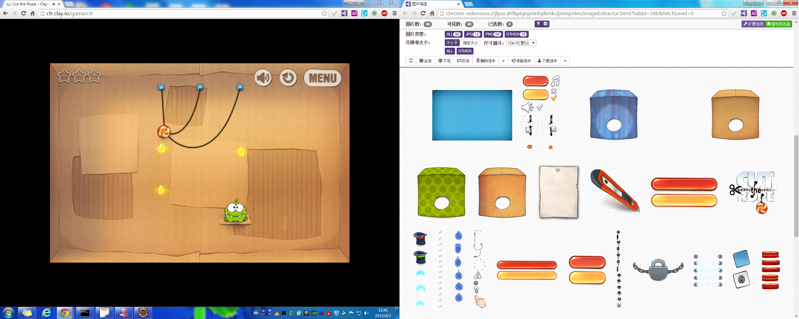799x319 pixels.
Task: Tap the red swirl candy
Action: [164, 131]
